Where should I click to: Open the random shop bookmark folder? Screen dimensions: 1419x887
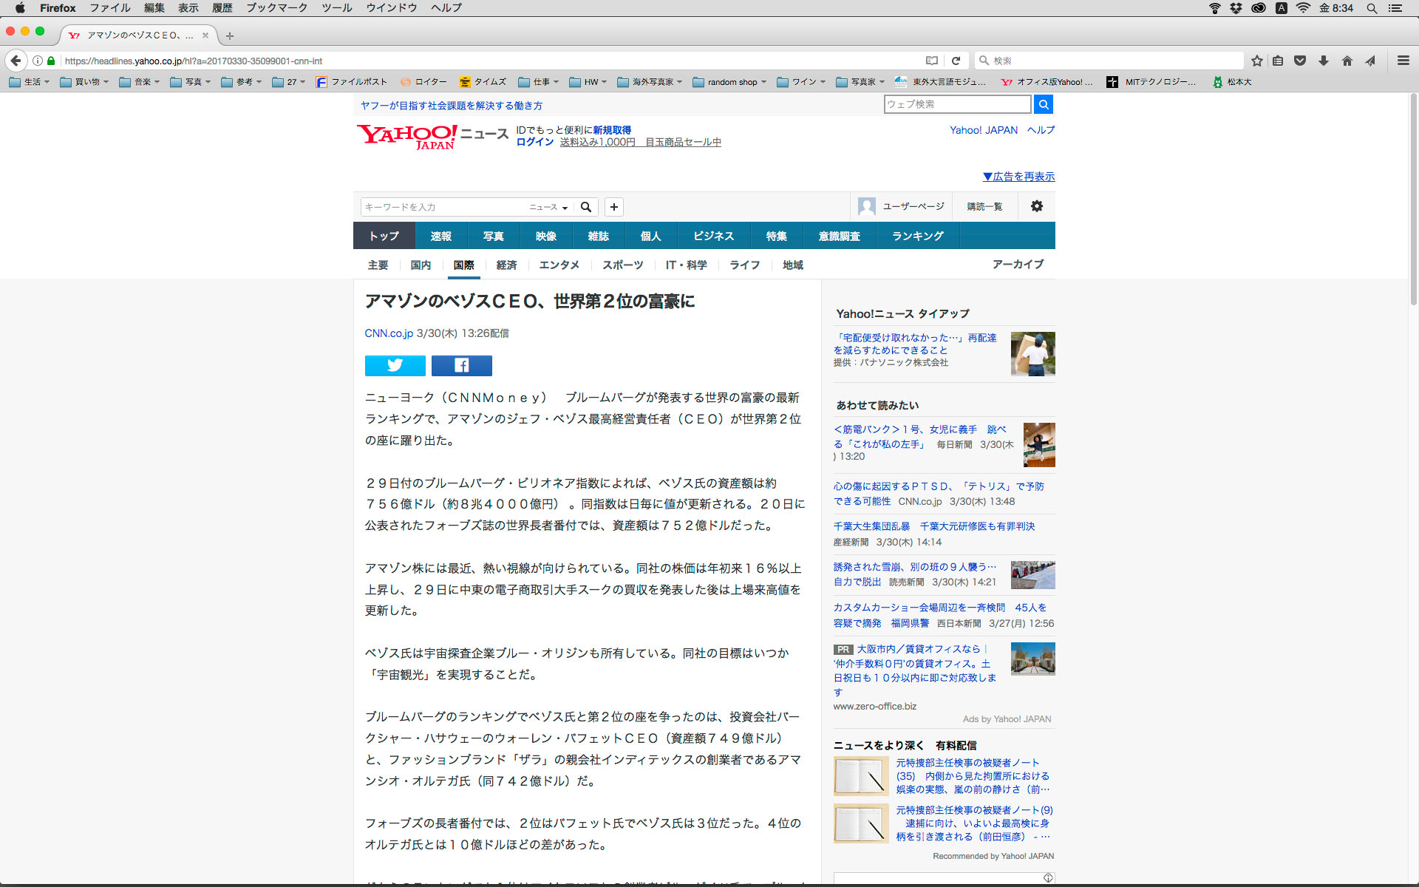pos(729,82)
